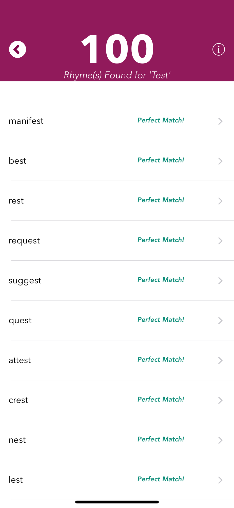Screen dimensions: 234x508
Task: Expand the chevron beside 'best'
Action: click(x=220, y=161)
